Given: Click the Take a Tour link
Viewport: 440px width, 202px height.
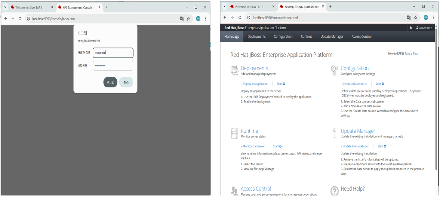Looking at the screenshot, I should click(411, 53).
